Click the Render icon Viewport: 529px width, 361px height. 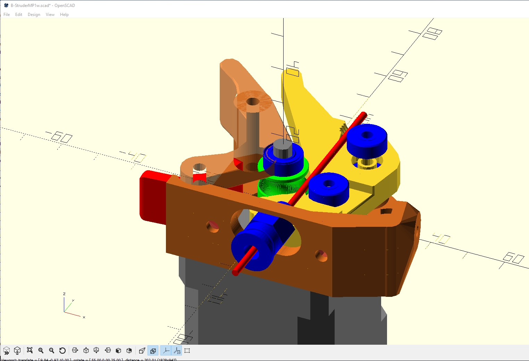pyautogui.click(x=17, y=351)
